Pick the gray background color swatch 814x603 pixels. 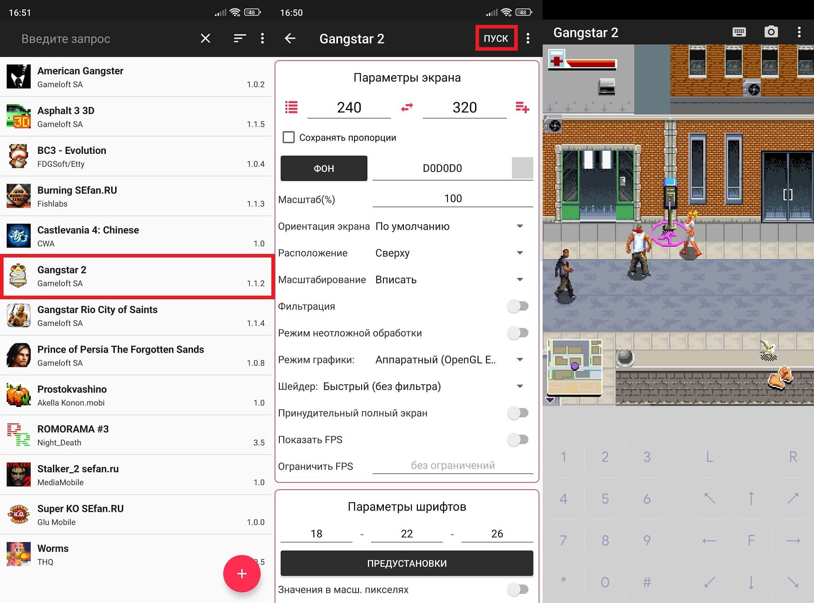tap(522, 168)
